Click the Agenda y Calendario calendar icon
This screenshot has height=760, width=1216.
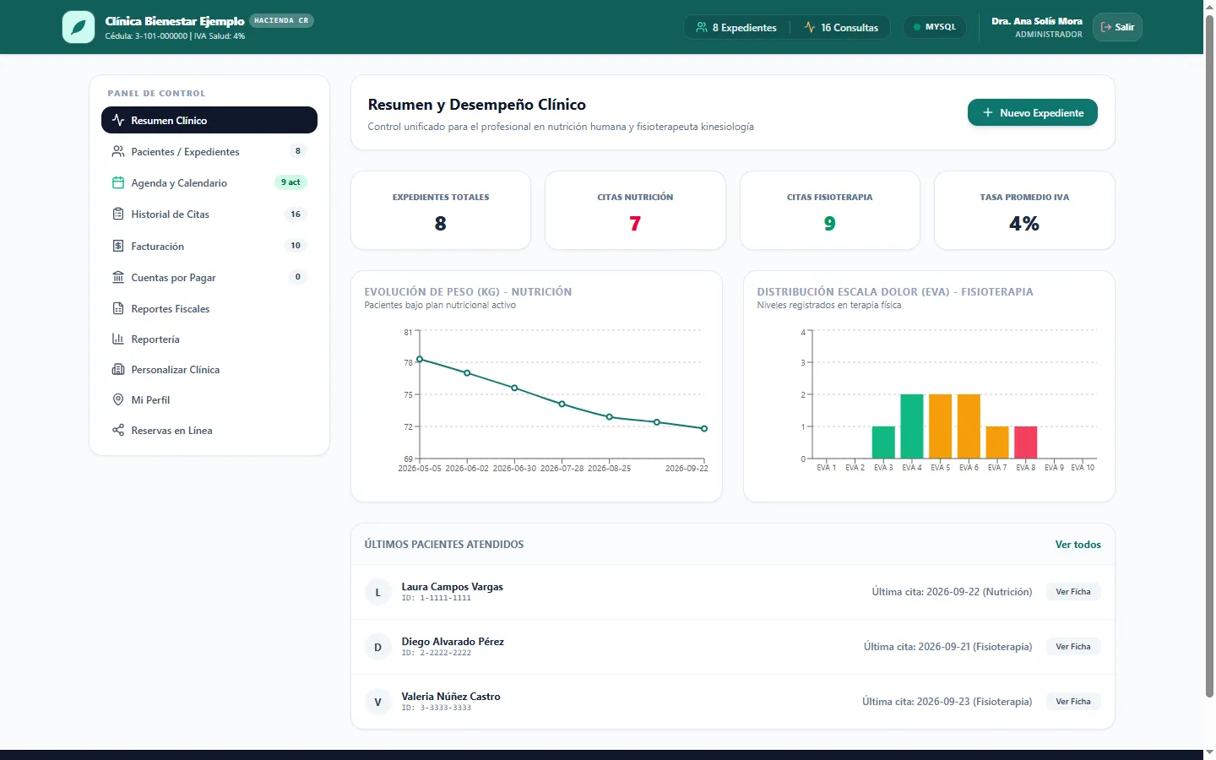(118, 182)
